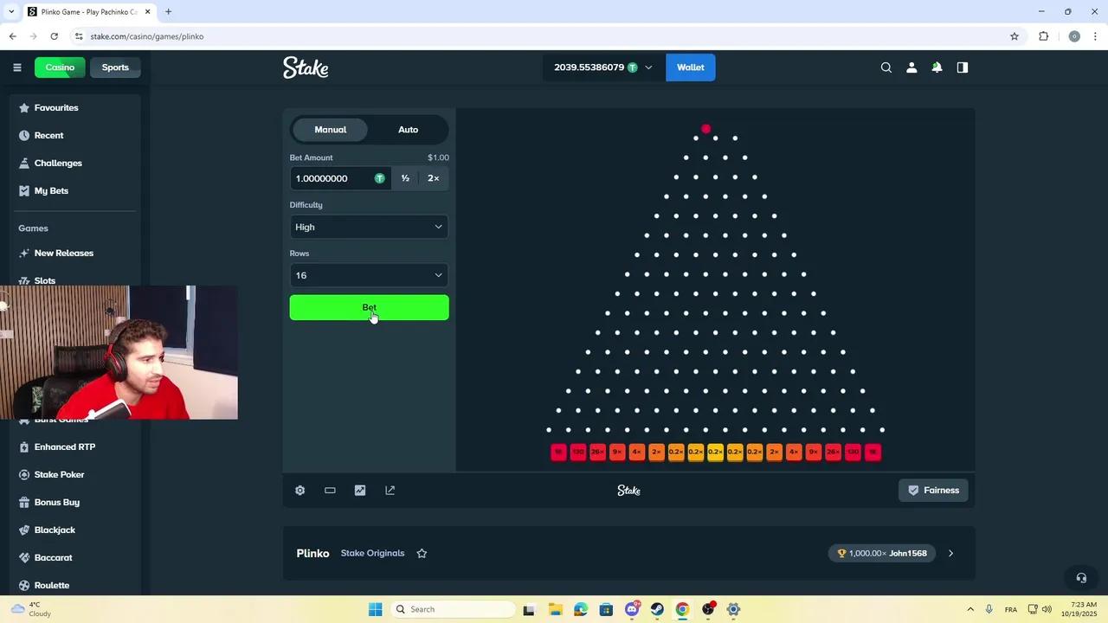Open live stats chart icon
The width and height of the screenshot is (1108, 623).
click(x=360, y=491)
